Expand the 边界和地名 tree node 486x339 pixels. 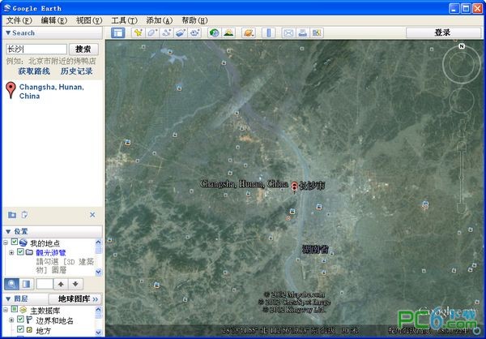[x=11, y=320]
